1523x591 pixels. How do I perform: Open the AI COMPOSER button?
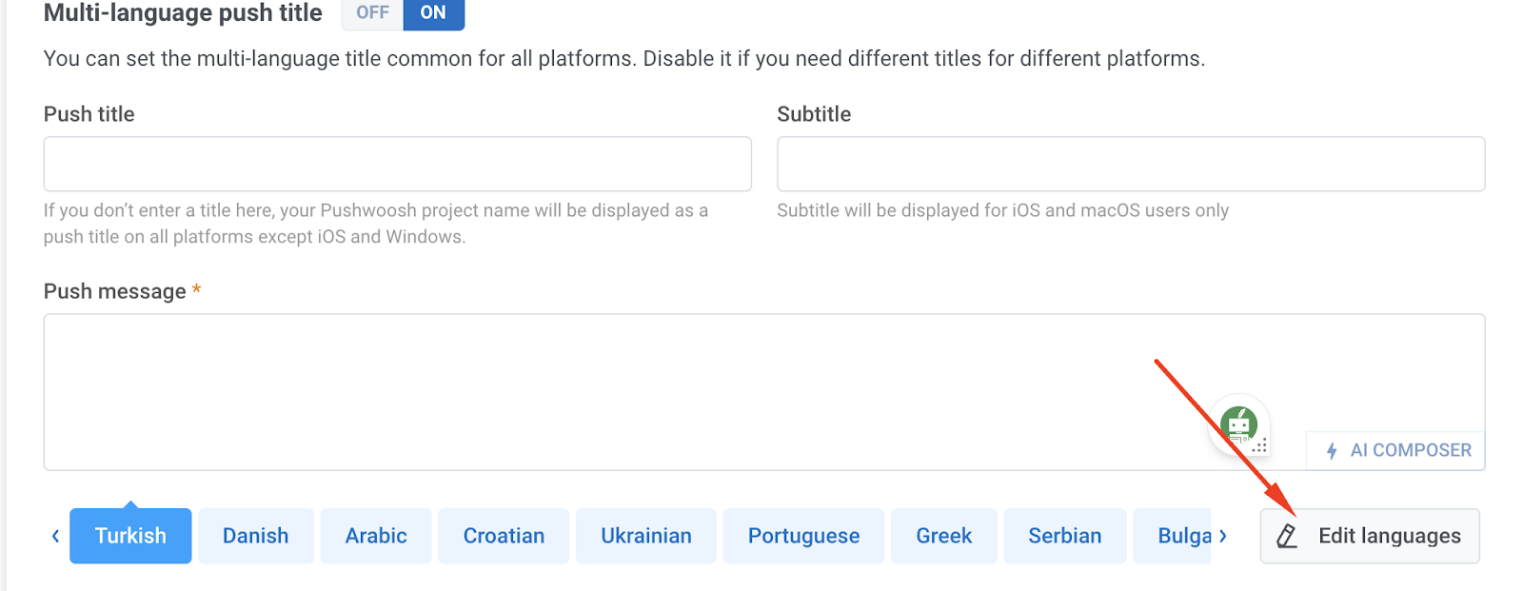point(1397,451)
